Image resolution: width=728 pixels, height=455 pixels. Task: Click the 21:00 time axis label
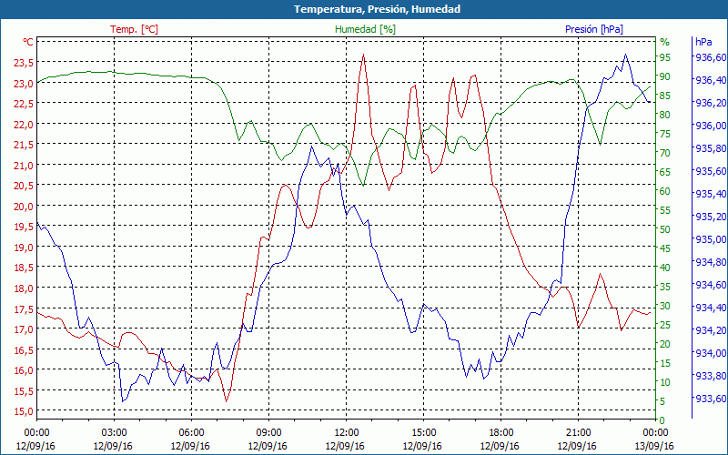pyautogui.click(x=578, y=433)
